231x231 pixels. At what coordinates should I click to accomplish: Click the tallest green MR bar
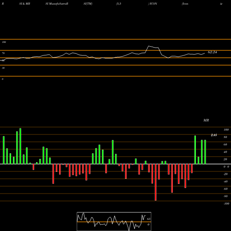(20, 146)
